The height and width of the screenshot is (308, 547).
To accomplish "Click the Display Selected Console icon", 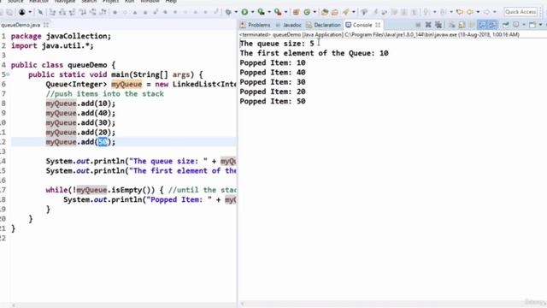I will tap(516, 25).
